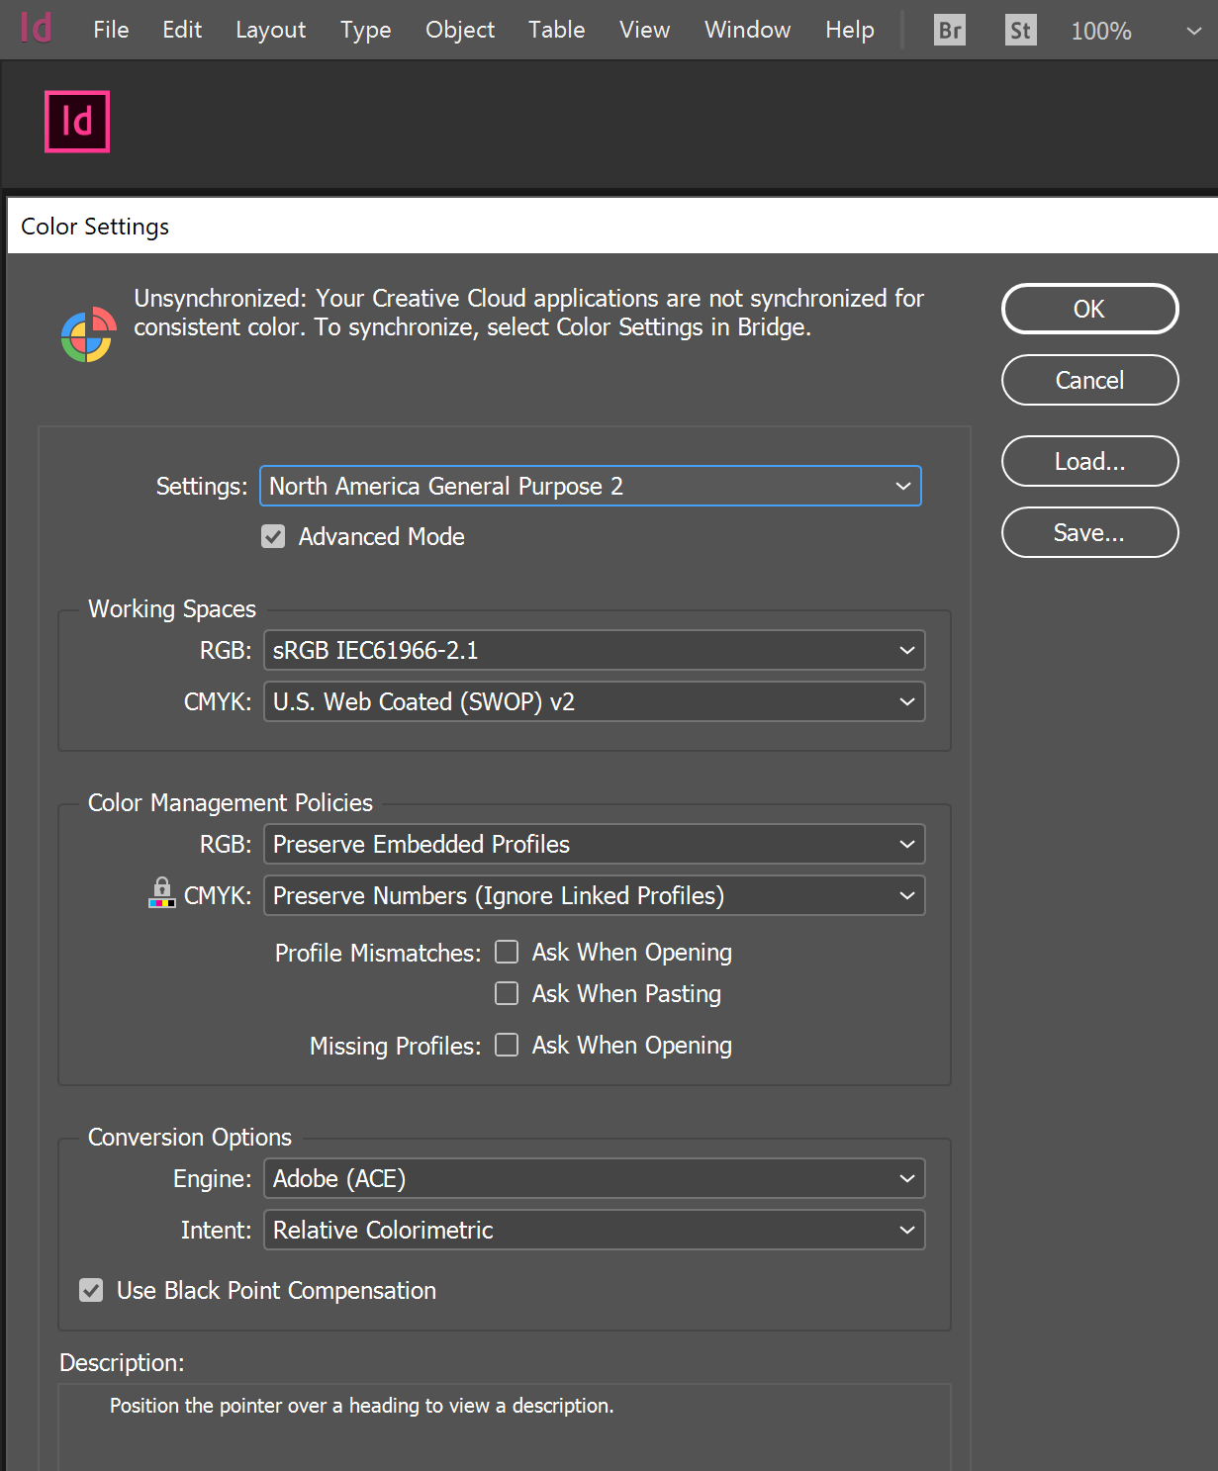Enable Ask When Pasting for profile mismatches
Image resolution: width=1218 pixels, height=1471 pixels.
tap(507, 993)
